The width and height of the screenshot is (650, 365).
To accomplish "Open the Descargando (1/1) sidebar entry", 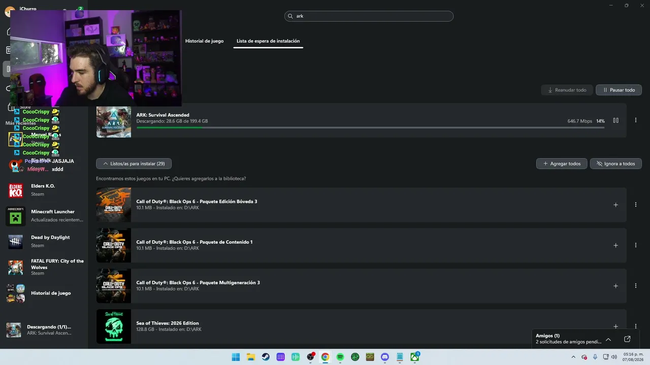I will (x=45, y=330).
